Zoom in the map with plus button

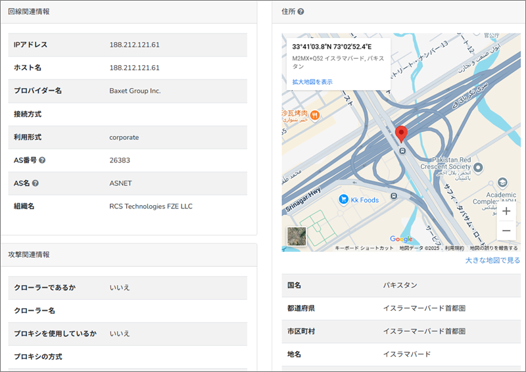point(506,212)
